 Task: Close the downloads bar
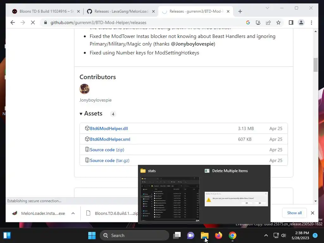(312, 213)
